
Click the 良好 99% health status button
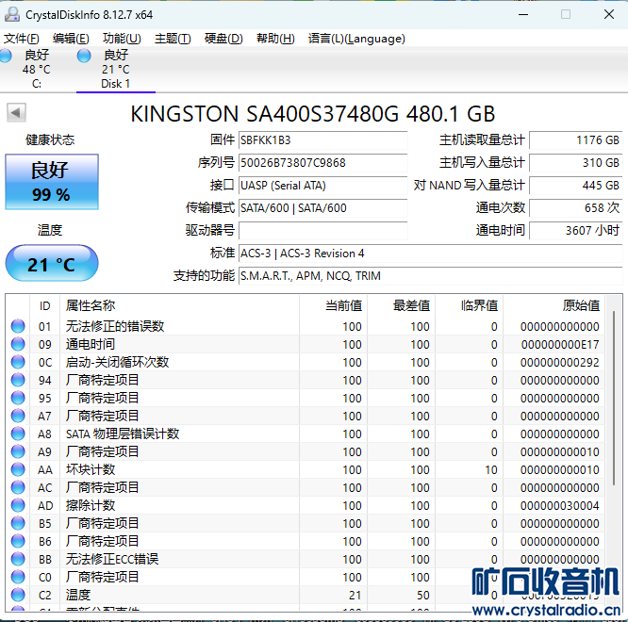[x=51, y=183]
